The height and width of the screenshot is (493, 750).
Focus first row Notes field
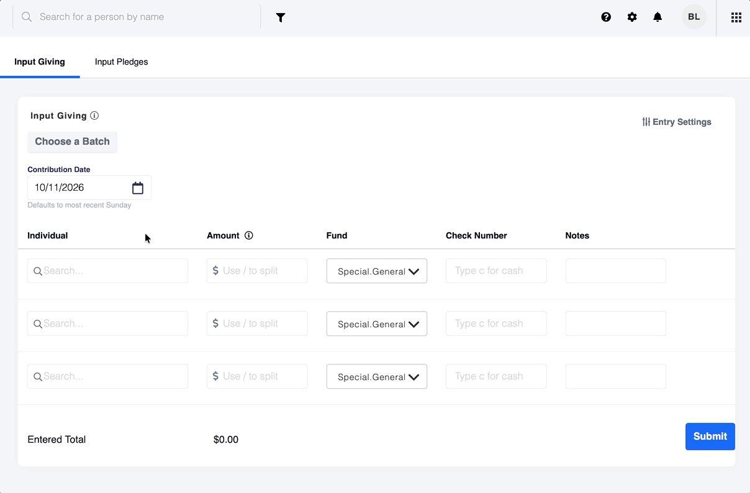[616, 271]
